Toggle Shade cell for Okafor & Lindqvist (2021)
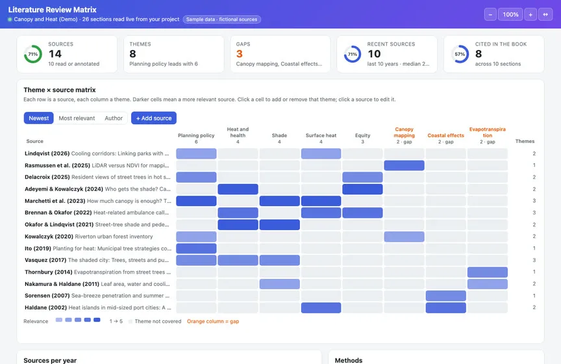561x364 pixels. click(x=279, y=225)
